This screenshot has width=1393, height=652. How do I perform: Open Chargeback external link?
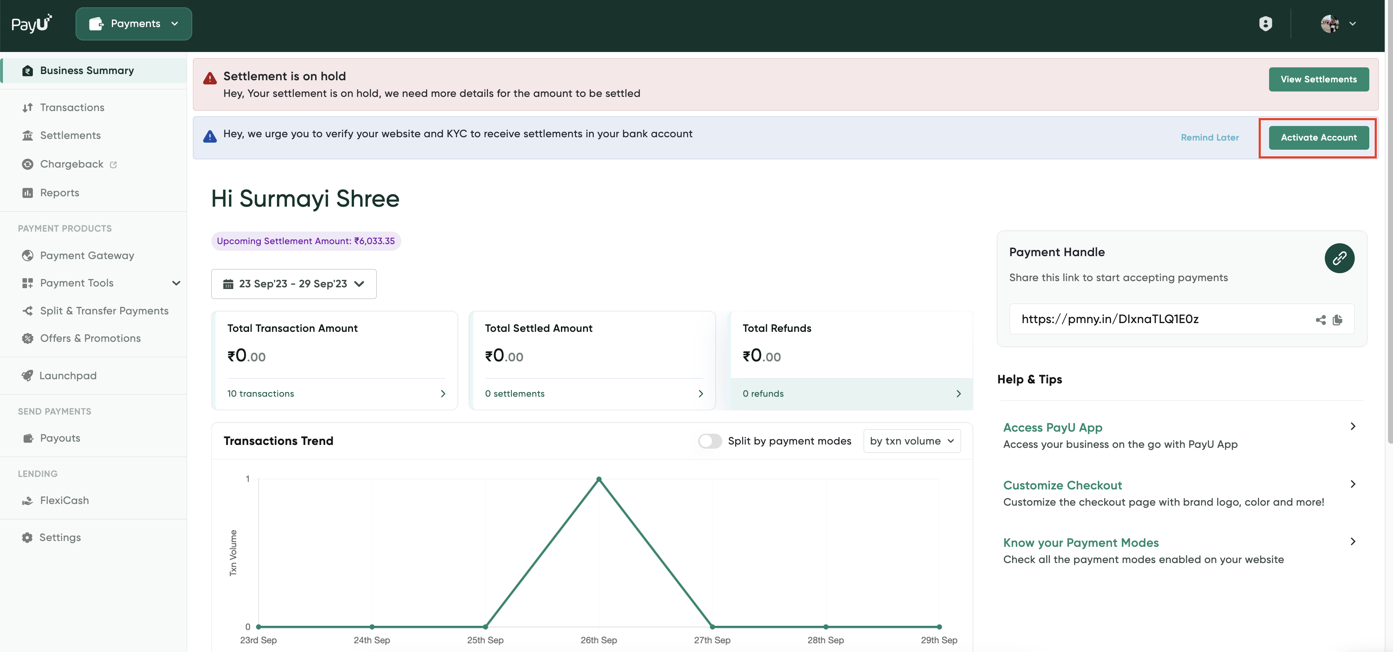click(72, 164)
